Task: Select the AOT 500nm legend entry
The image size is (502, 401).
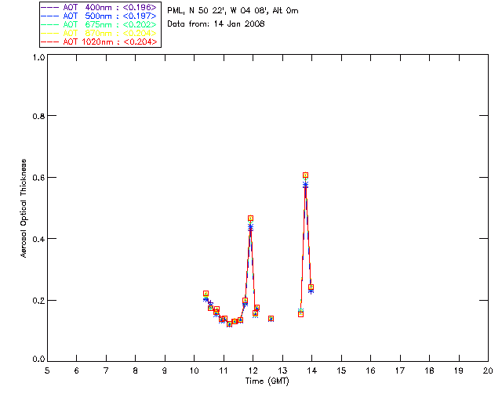Action: pos(100,16)
